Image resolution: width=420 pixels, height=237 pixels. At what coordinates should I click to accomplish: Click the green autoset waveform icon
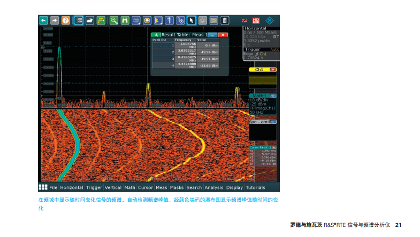[x=101, y=21]
